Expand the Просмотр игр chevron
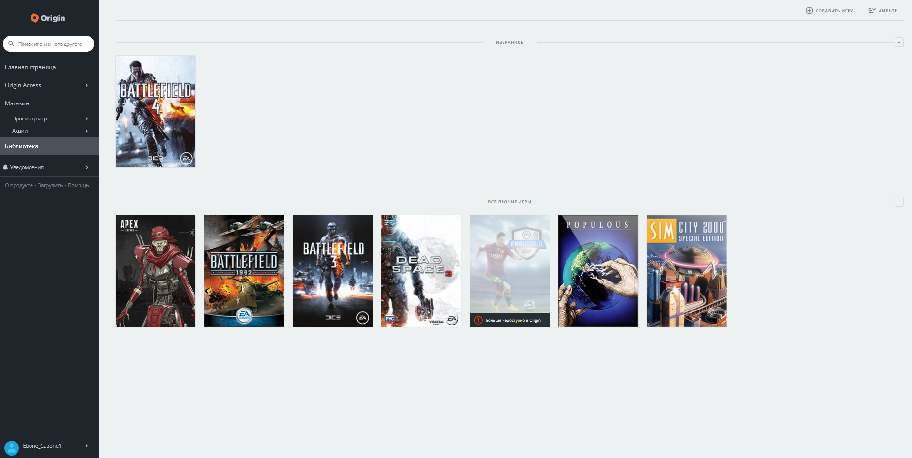Image resolution: width=912 pixels, height=458 pixels. click(x=87, y=118)
